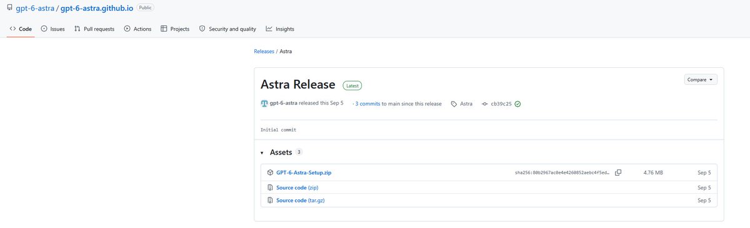Click the Projects table icon
Screen dimensions: 750x228
[164, 29]
